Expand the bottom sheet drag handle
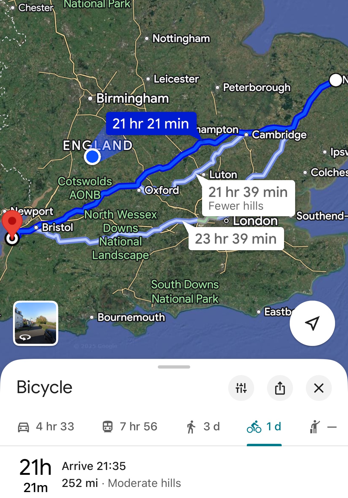The width and height of the screenshot is (348, 498). click(174, 367)
